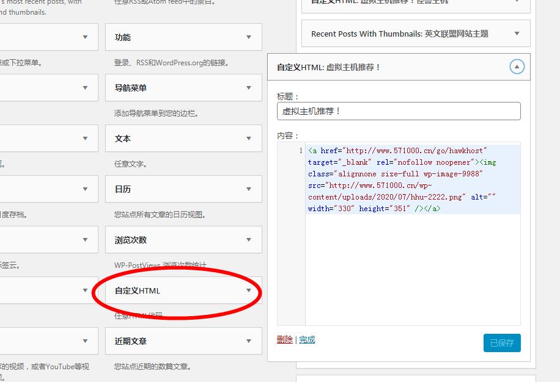This screenshot has height=382, width=560.
Task: Expand widget above the 度存档 description
Action: click(x=85, y=189)
